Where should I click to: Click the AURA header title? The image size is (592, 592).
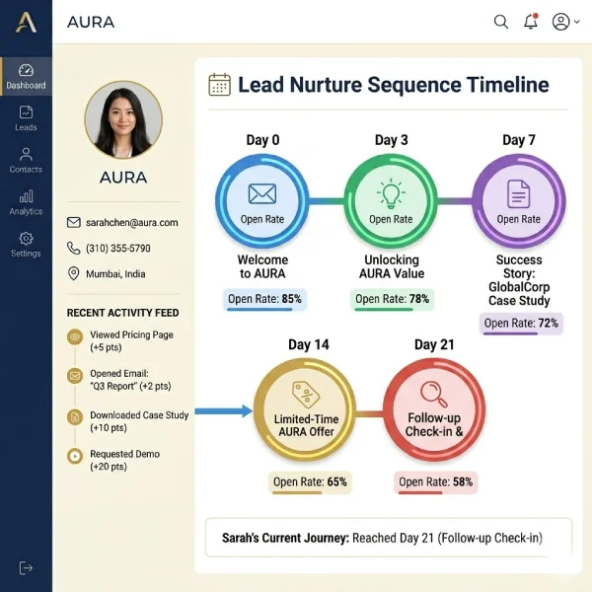point(91,22)
